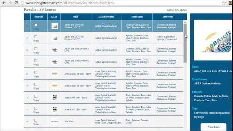This screenshot has width=233, height=131.
Task: Click ABBA Soft Toric Division 1 logo thumbnail
Action: [x=55, y=50]
